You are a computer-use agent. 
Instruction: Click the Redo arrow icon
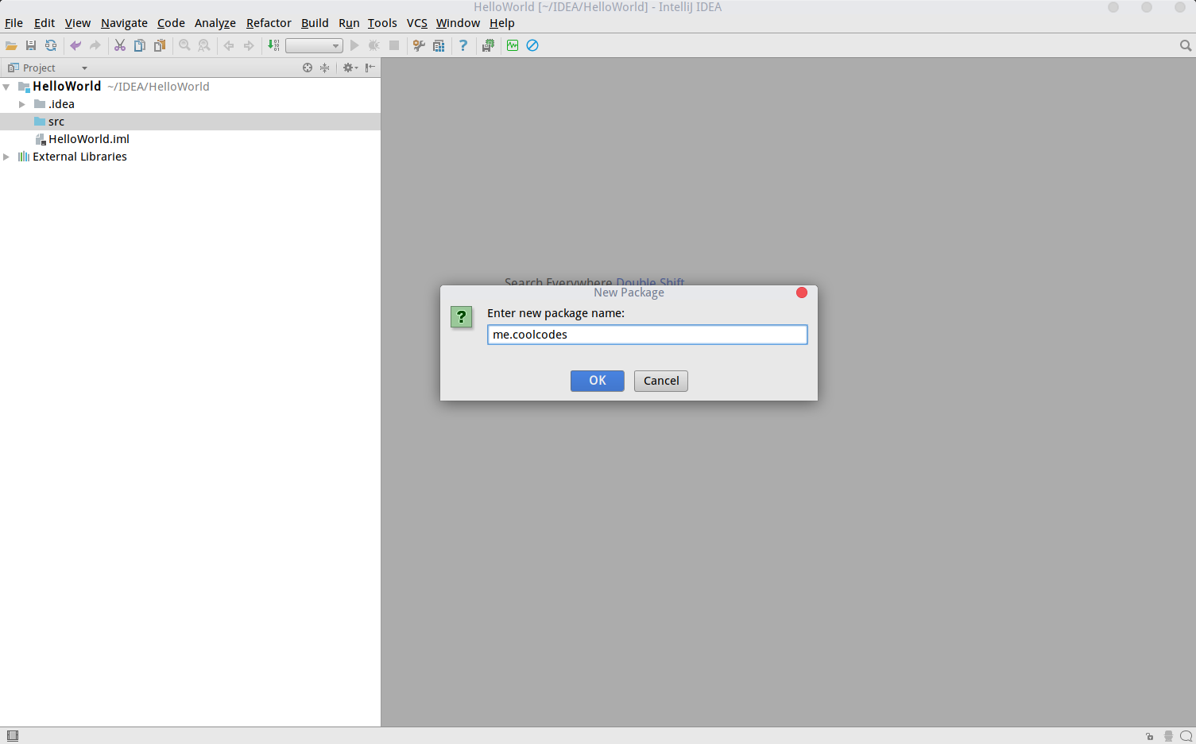(x=95, y=46)
